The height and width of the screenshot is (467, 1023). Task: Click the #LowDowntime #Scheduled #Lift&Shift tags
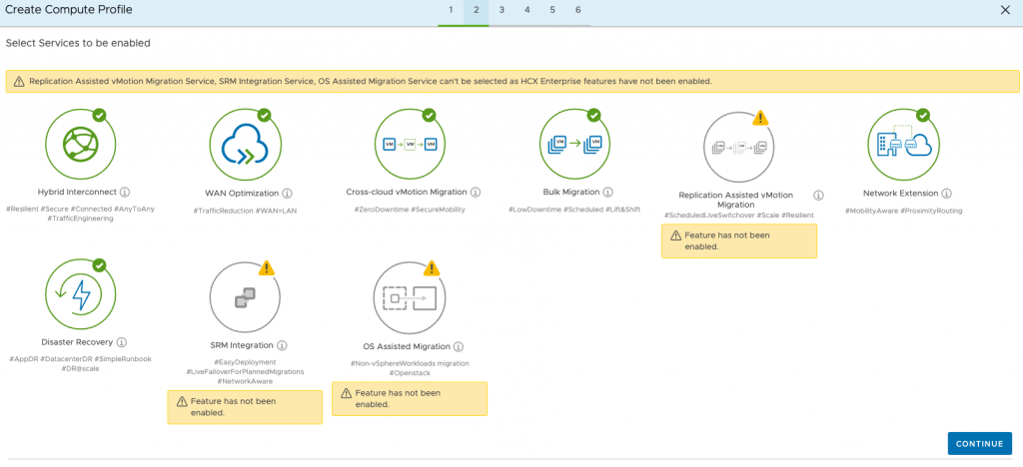574,210
